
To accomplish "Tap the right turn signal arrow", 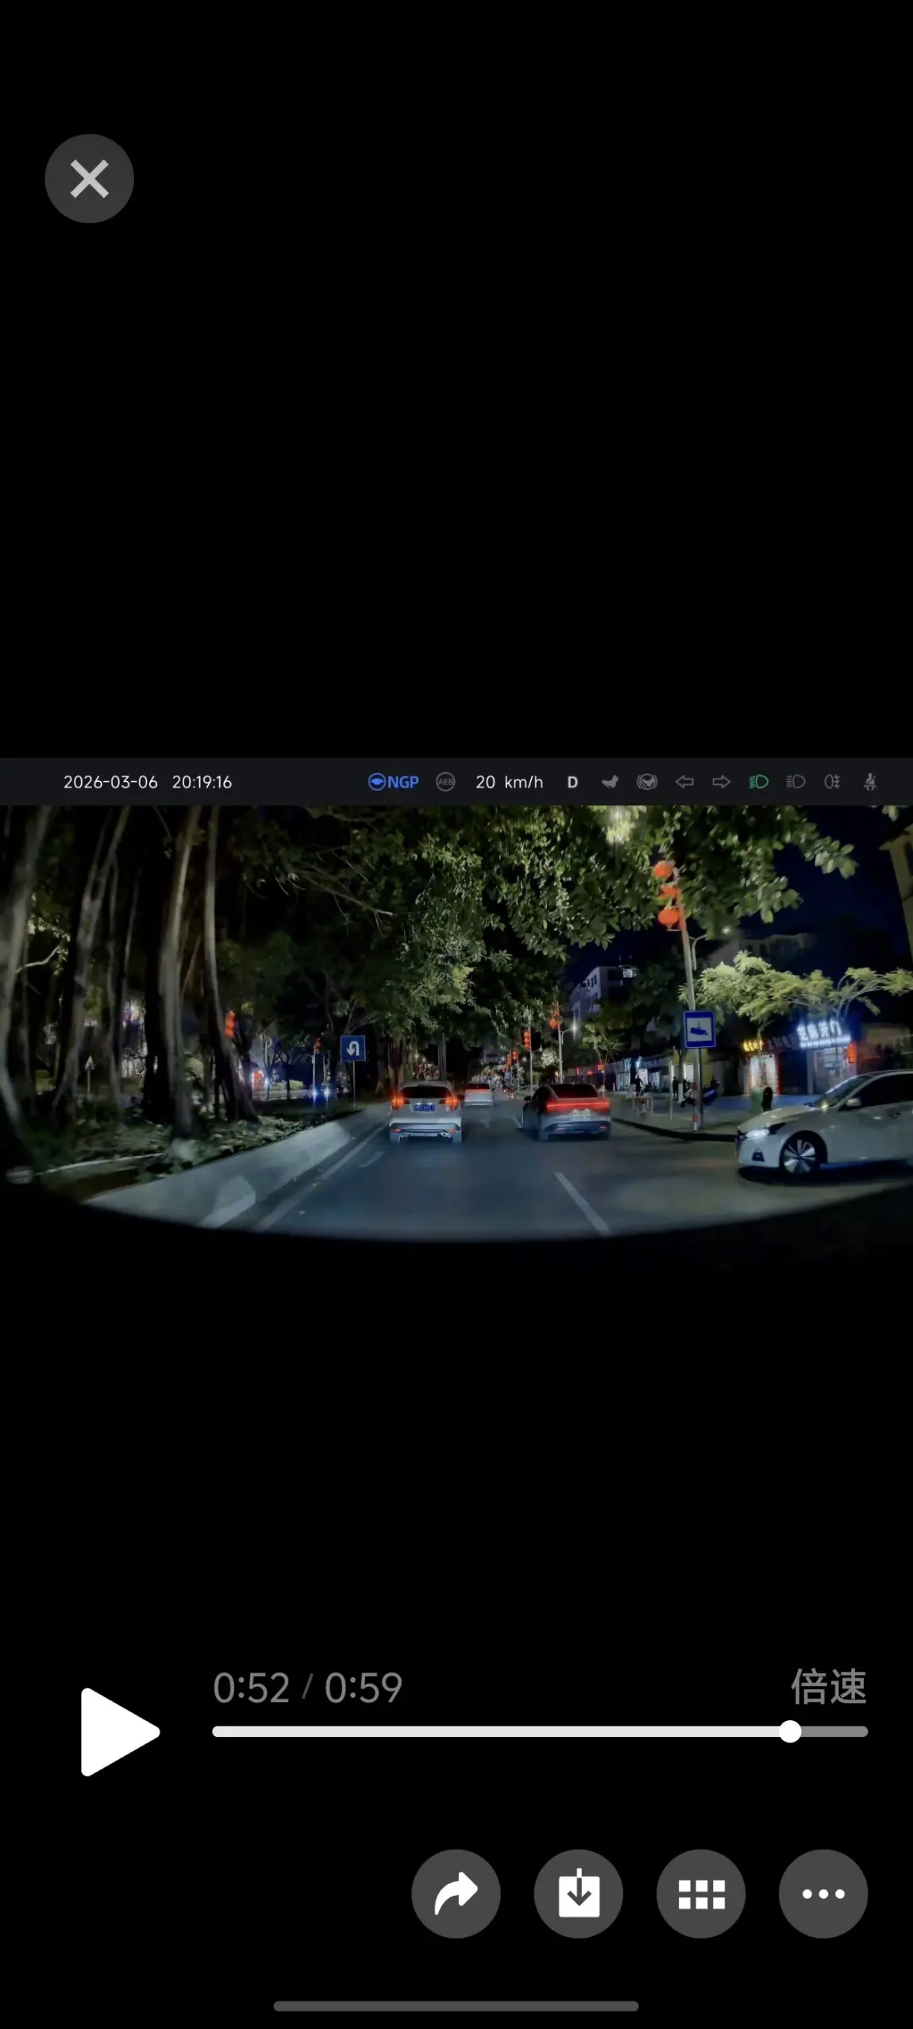I will [721, 782].
